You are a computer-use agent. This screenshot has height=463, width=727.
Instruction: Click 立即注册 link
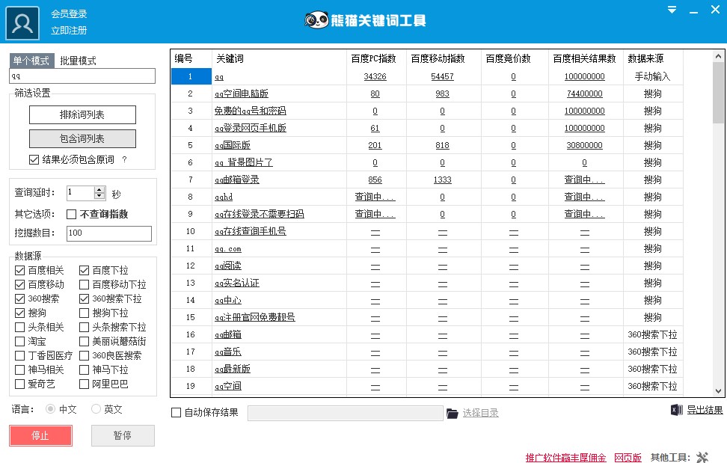click(x=69, y=30)
